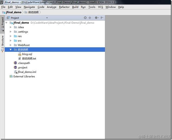Image resolution: width=172 pixels, height=140 pixels.
Task: Select the .classpath file name
Action: pyautogui.click(x=24, y=63)
